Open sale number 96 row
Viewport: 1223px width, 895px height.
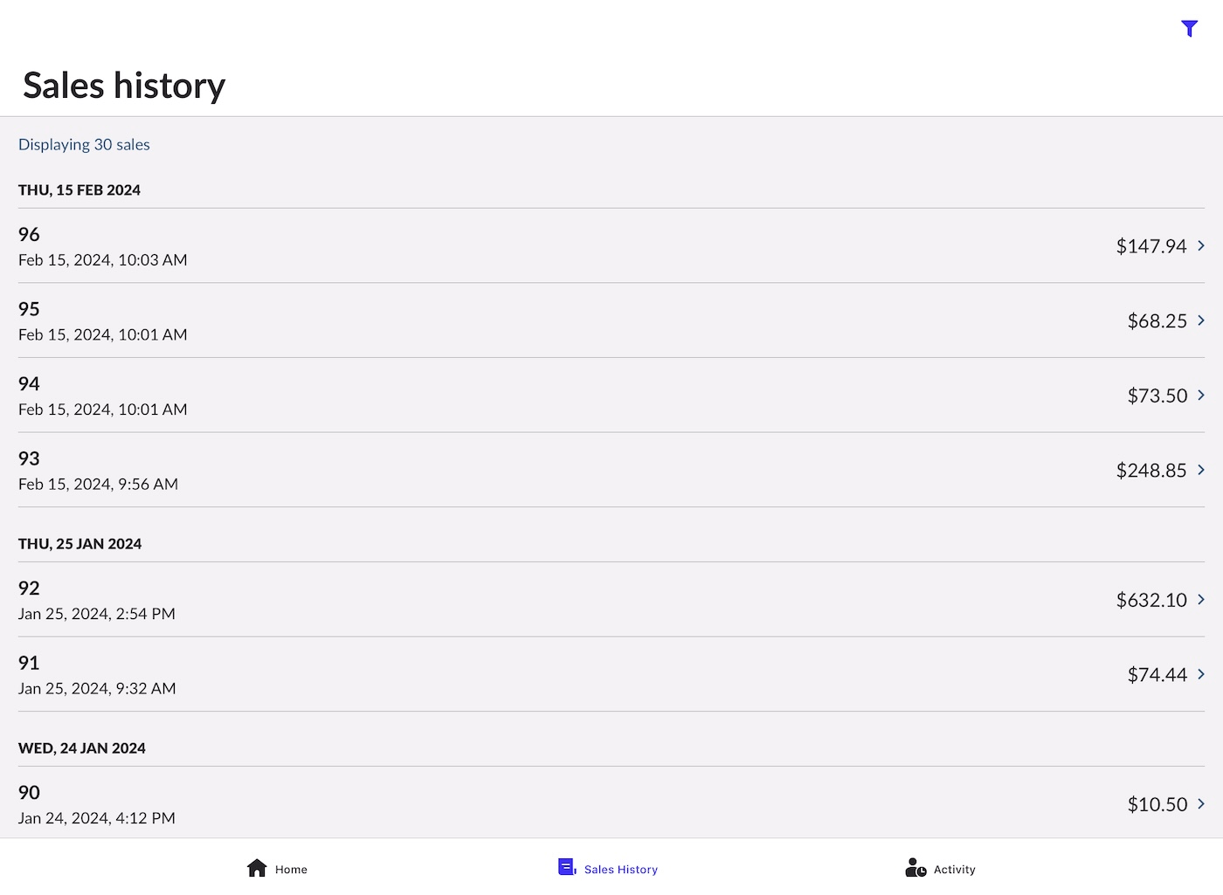tap(524, 246)
